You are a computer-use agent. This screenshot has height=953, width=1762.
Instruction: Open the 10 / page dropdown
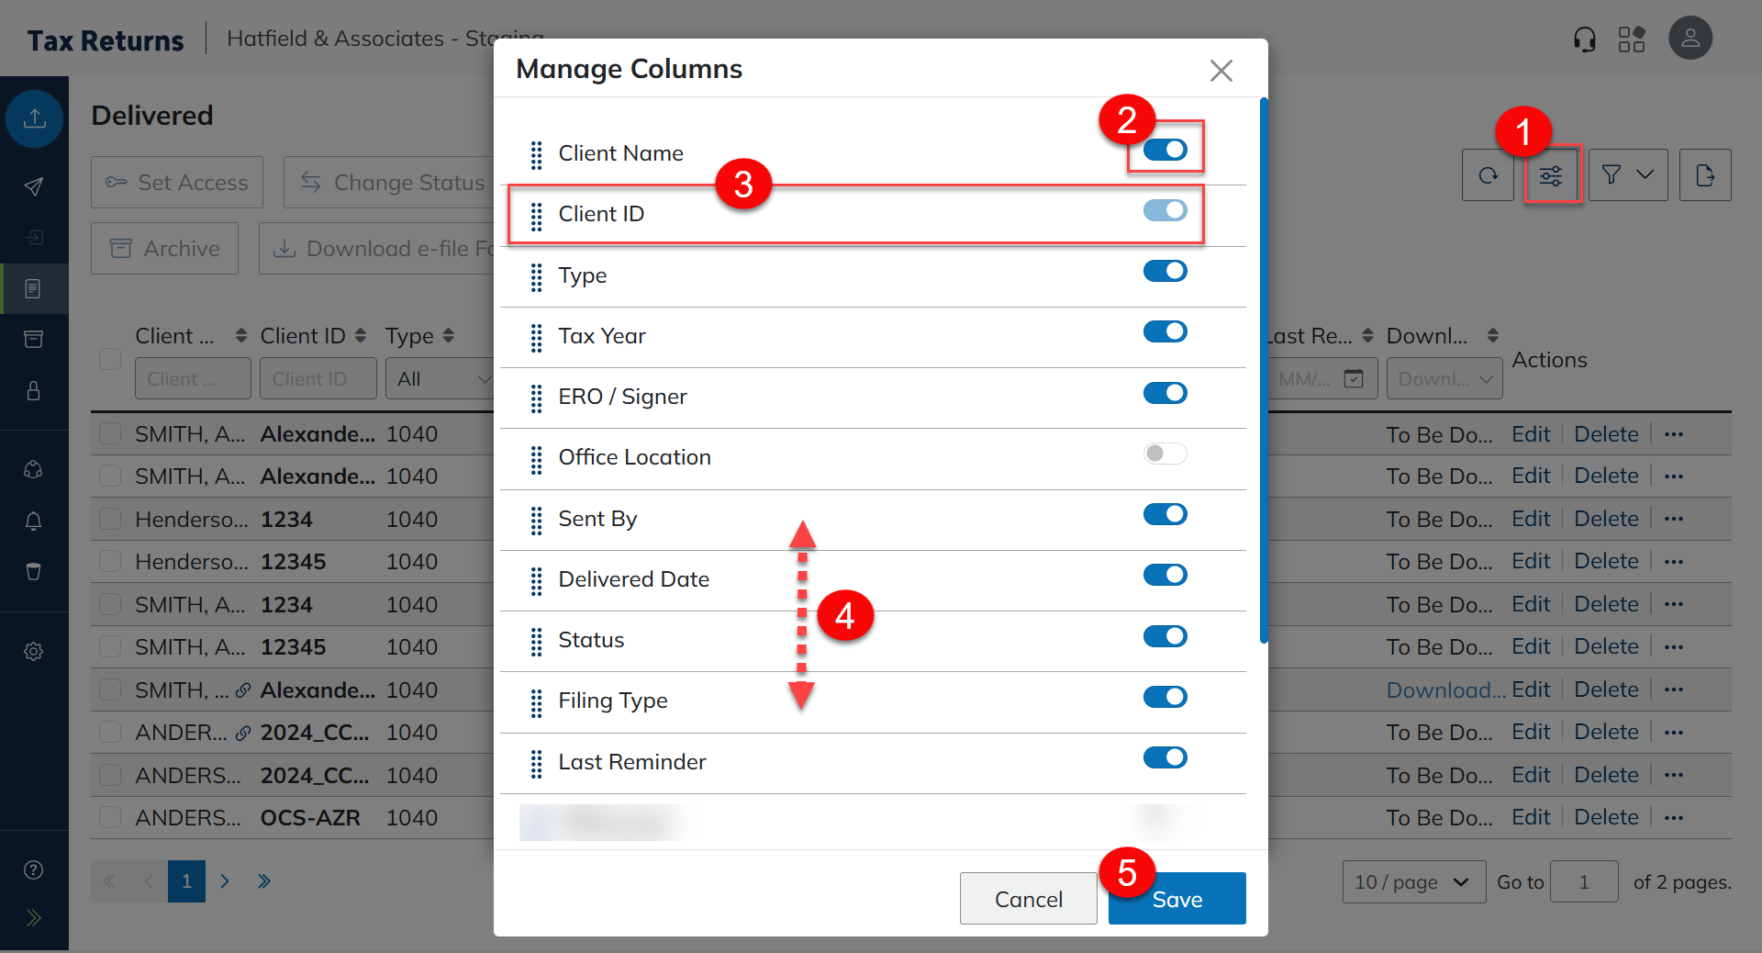click(x=1413, y=882)
